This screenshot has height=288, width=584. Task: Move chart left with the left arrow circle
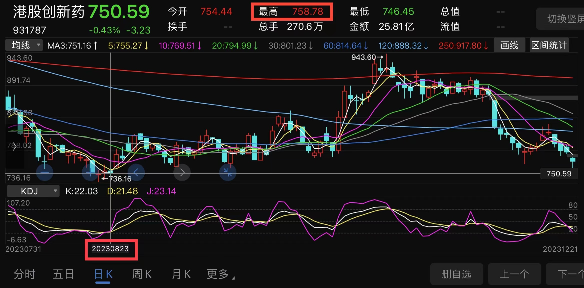coord(136,172)
